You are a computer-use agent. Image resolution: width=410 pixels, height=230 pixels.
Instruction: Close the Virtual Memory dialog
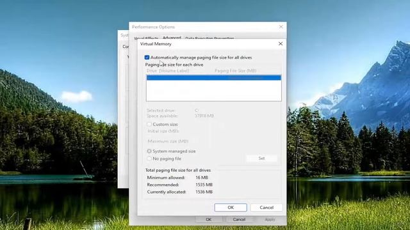click(281, 43)
